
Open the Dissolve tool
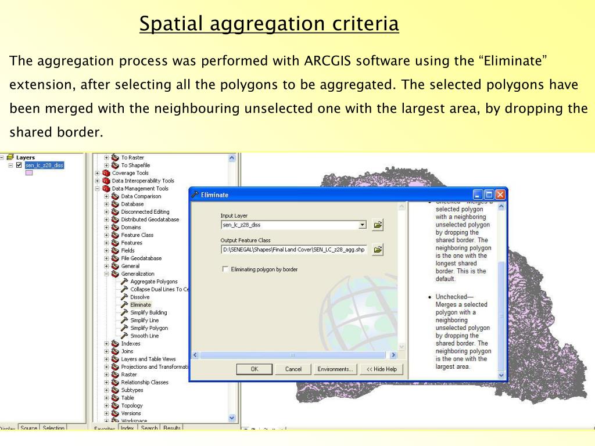click(x=139, y=297)
